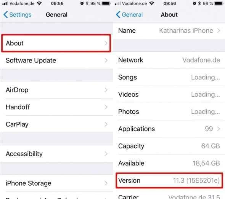Tap the signal bars in left status bar

point(5,3)
